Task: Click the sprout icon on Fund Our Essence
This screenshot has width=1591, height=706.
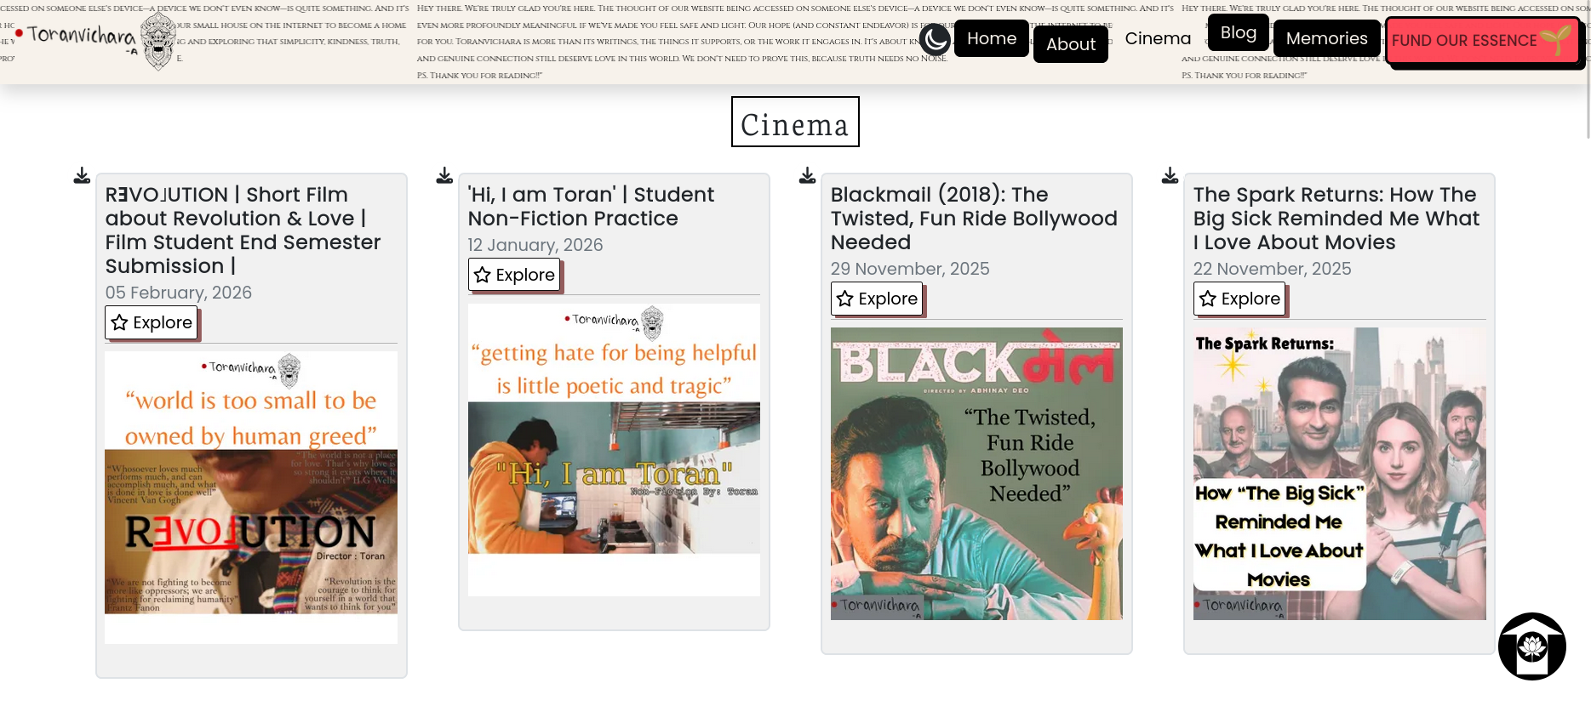Action: pos(1555,39)
